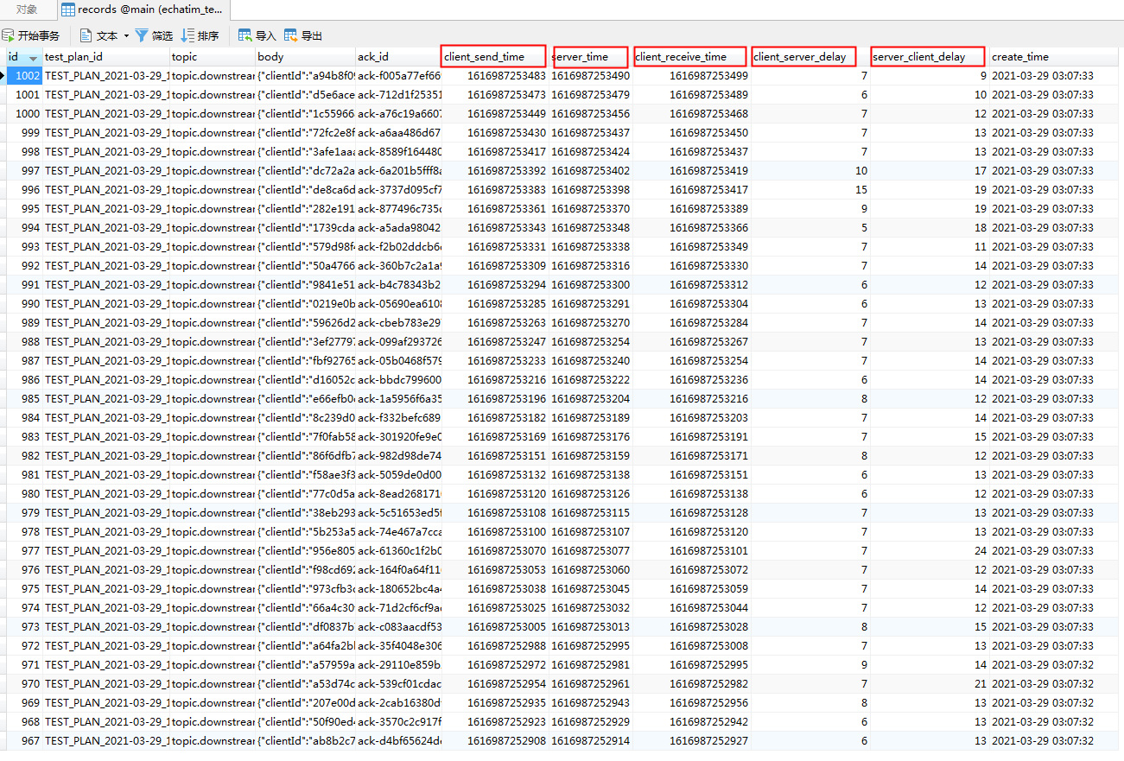The height and width of the screenshot is (761, 1124).
Task: Select the client_server_delay column header
Action: tap(803, 57)
